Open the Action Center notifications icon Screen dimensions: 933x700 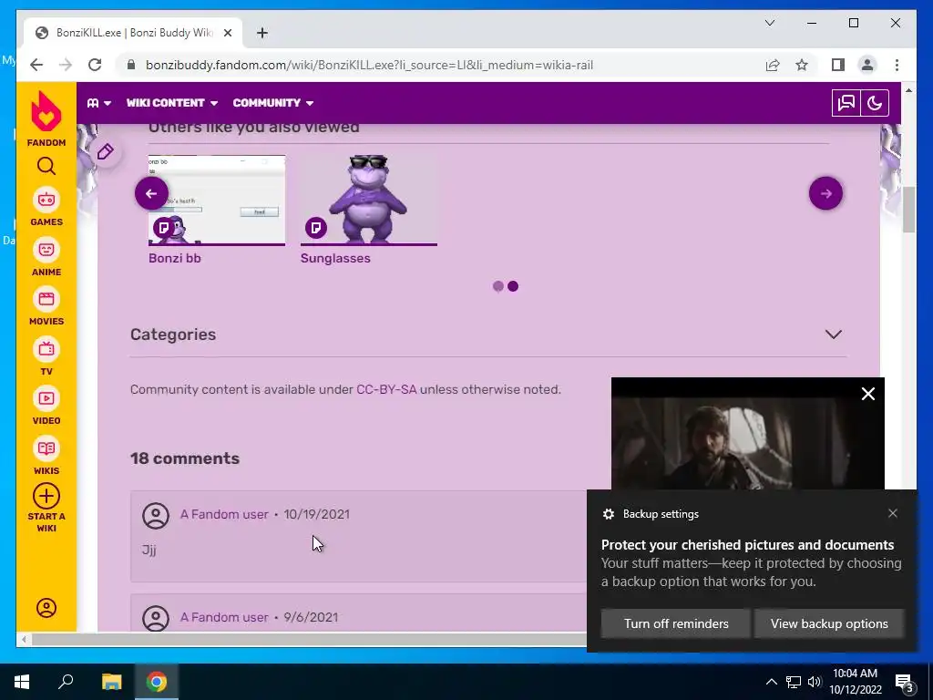click(905, 682)
